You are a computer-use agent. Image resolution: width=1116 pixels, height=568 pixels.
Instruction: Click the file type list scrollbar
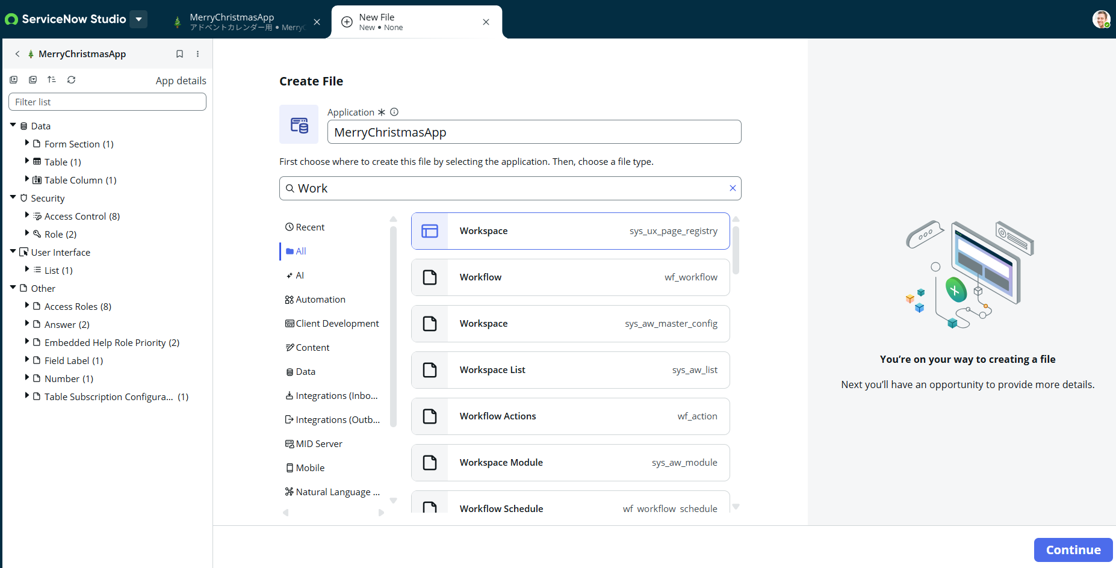click(x=736, y=250)
